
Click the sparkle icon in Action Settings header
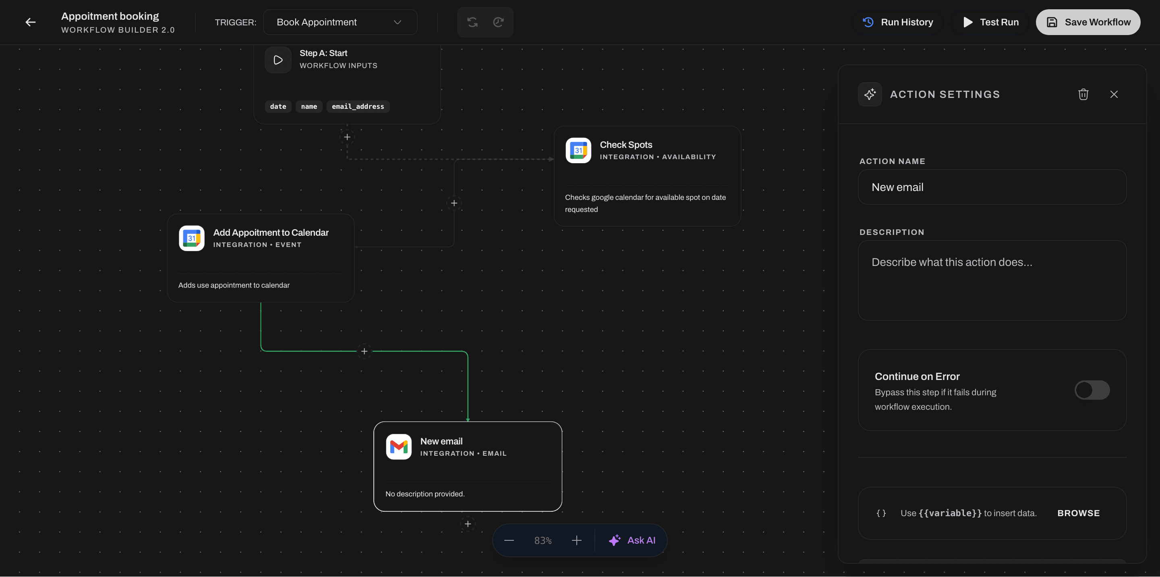[x=870, y=94]
